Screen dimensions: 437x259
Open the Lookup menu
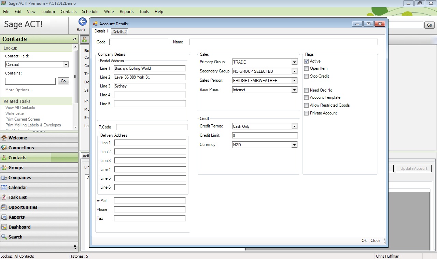click(x=48, y=12)
